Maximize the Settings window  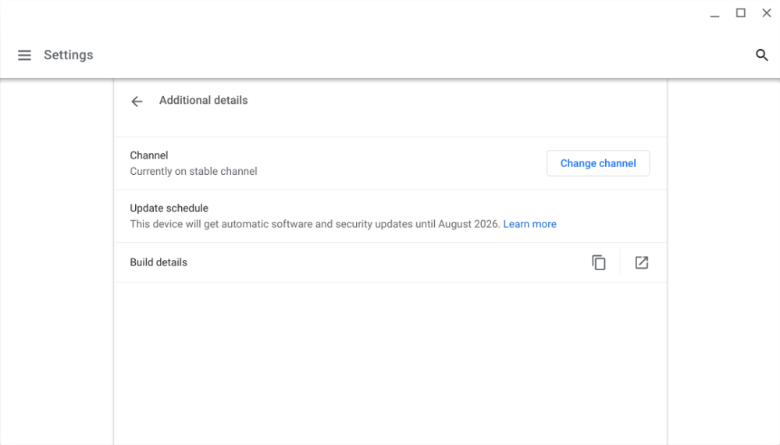(x=741, y=13)
